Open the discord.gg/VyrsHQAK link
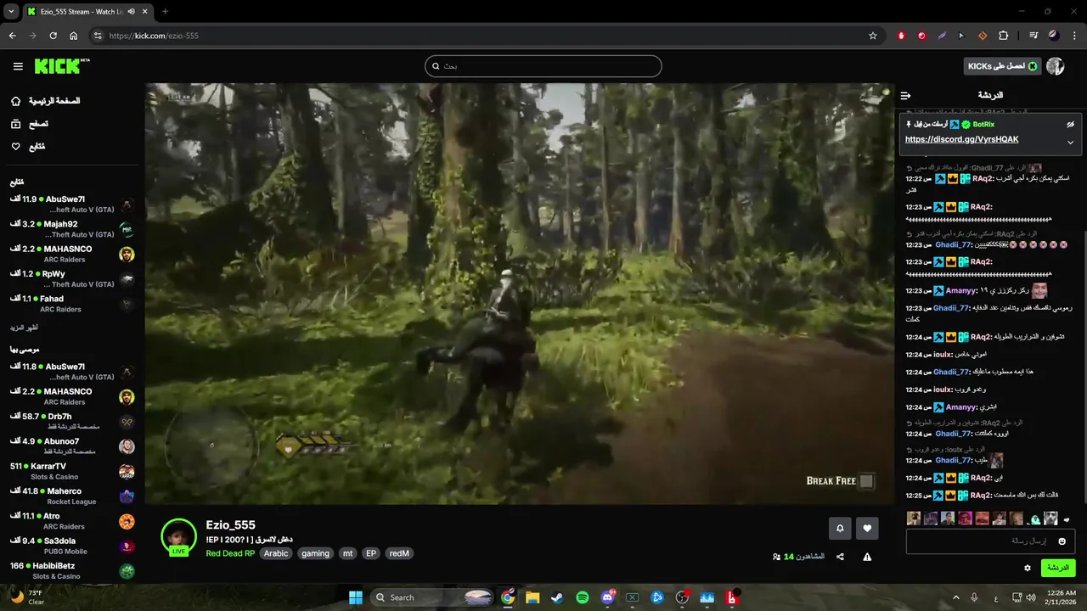Image resolution: width=1087 pixels, height=611 pixels. pyautogui.click(x=961, y=139)
